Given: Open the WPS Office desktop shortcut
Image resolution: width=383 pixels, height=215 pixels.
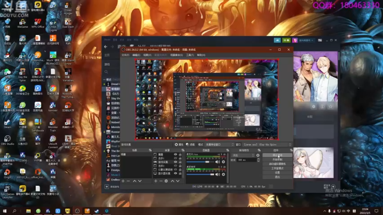Looking at the screenshot, I should 38,23.
